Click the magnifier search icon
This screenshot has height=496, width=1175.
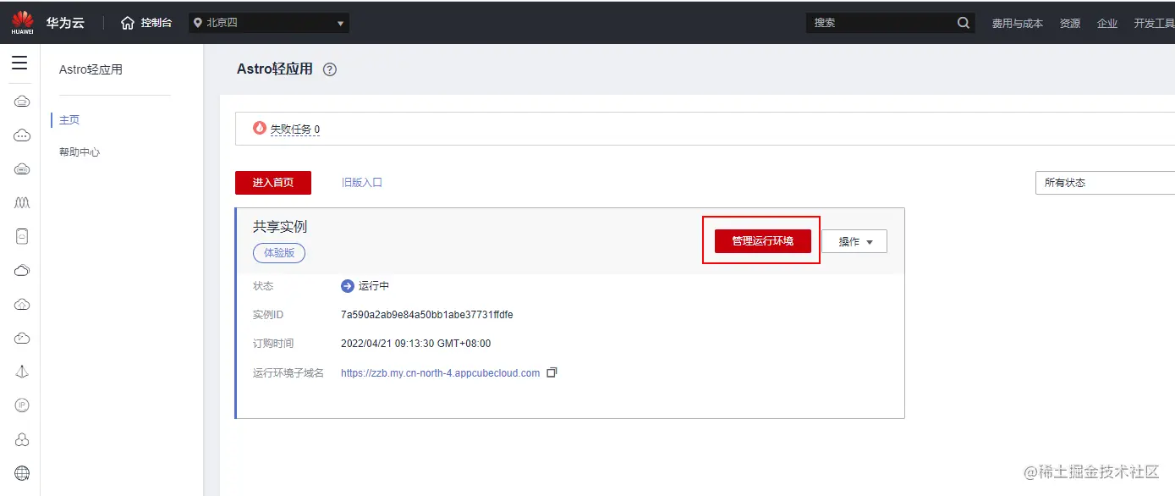964,23
